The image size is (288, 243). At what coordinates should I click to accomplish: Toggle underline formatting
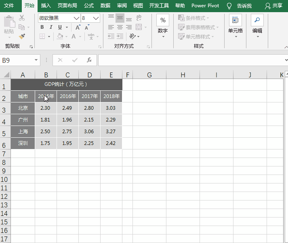(x=60, y=27)
